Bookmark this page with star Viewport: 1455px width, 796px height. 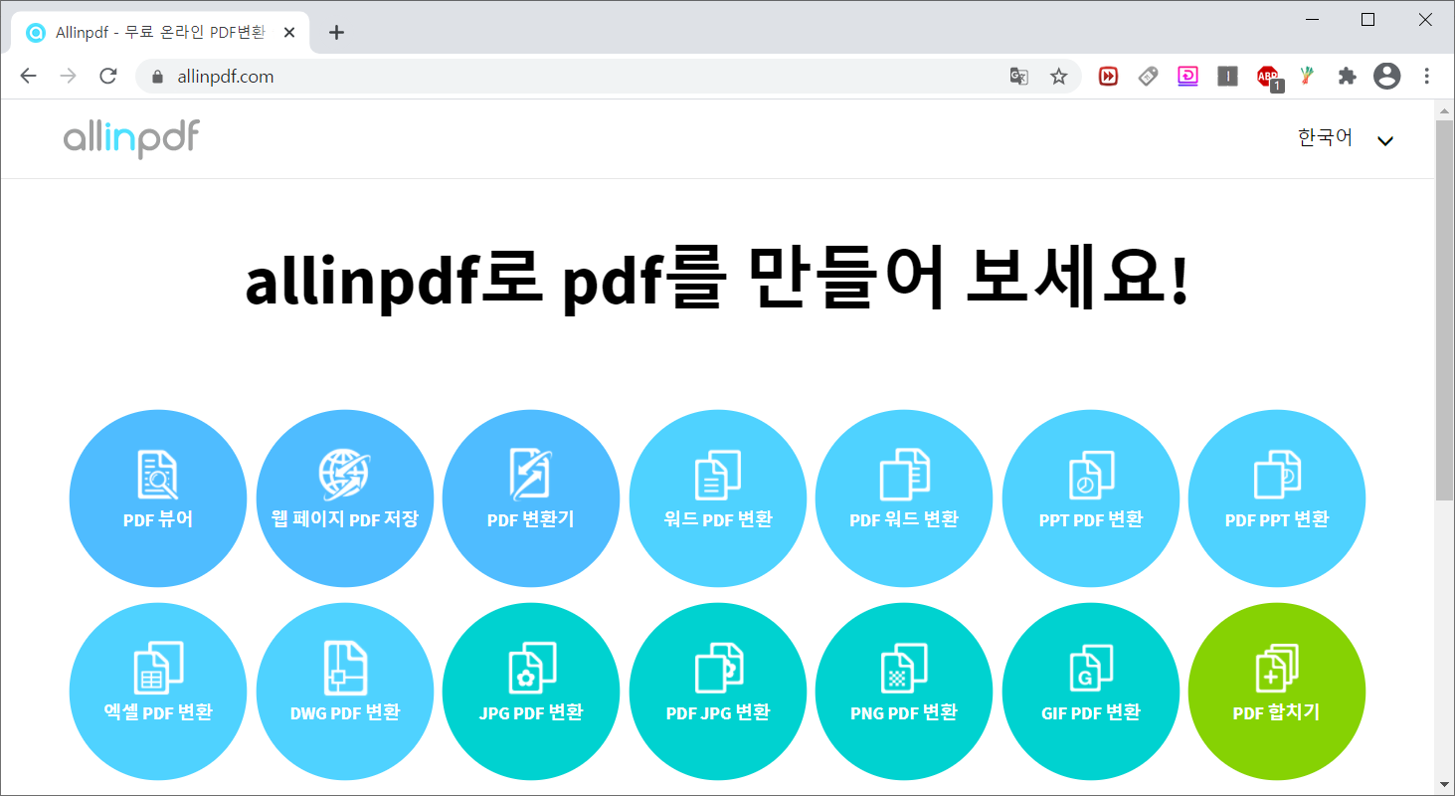pos(1058,77)
